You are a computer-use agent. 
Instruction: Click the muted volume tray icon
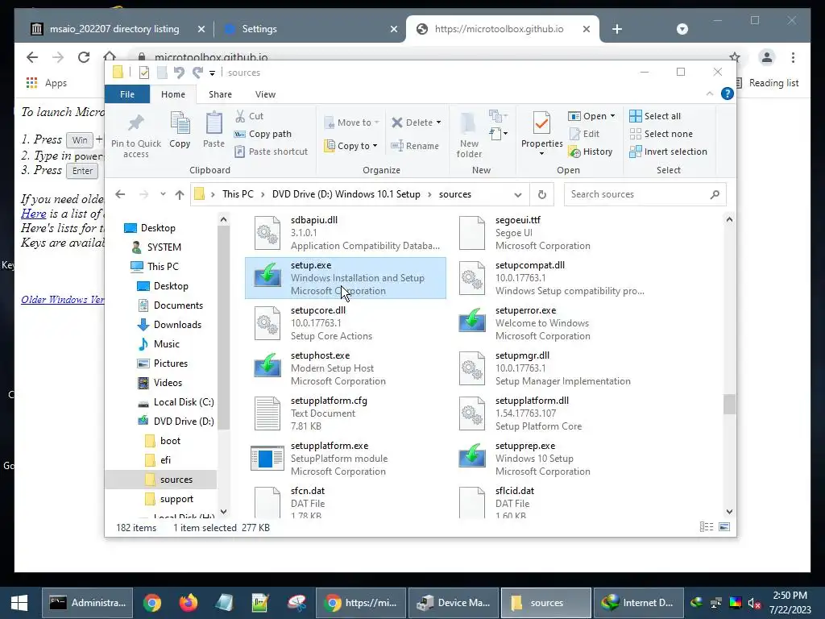click(x=754, y=603)
